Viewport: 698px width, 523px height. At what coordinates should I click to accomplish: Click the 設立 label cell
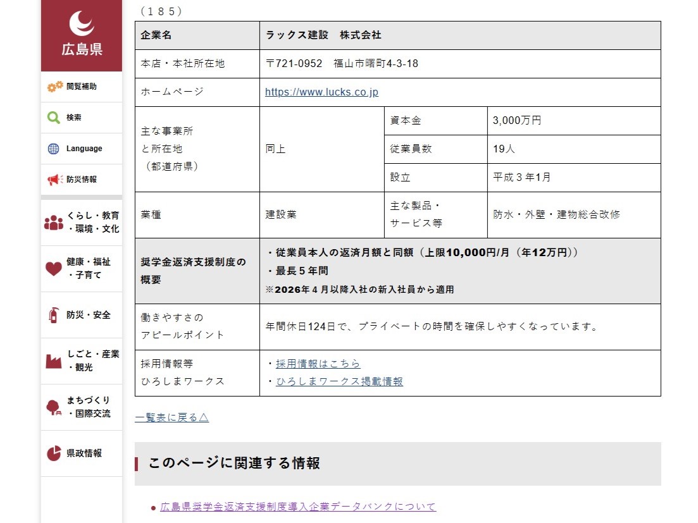pos(436,178)
